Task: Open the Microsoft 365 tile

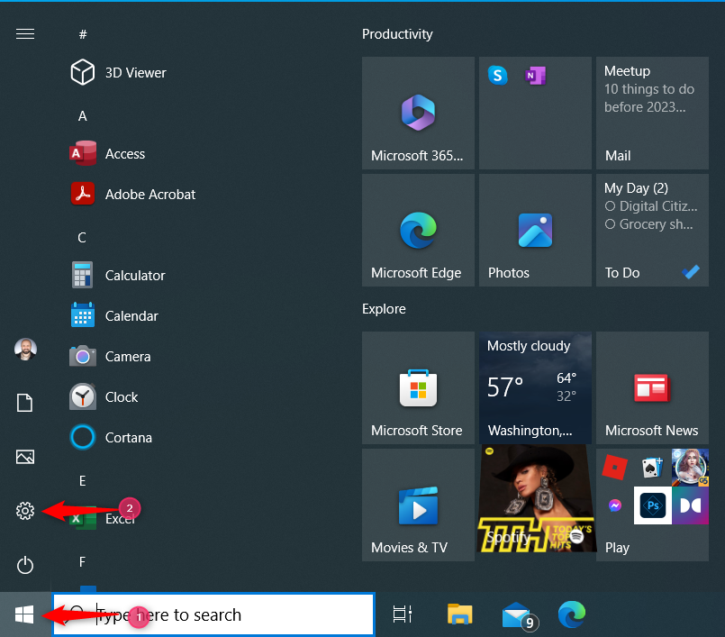Action: coord(418,113)
